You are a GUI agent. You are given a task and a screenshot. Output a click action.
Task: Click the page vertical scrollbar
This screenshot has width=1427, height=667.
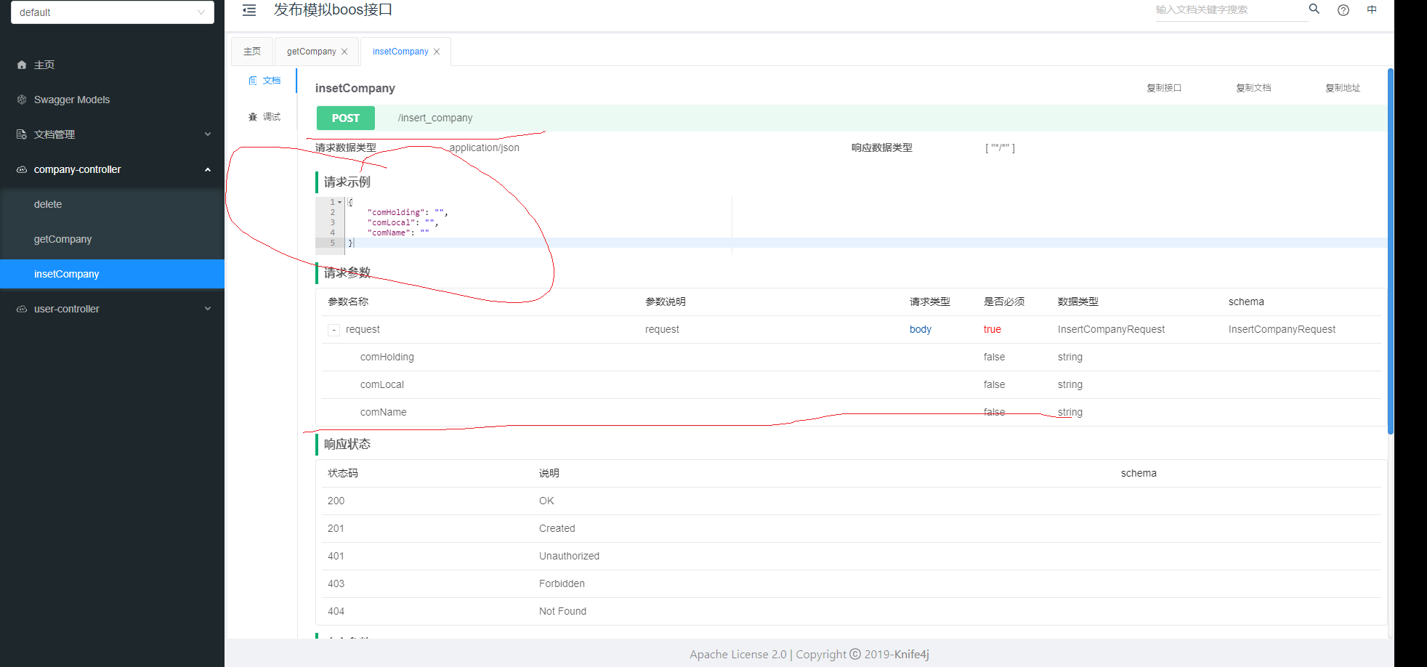click(x=1391, y=251)
